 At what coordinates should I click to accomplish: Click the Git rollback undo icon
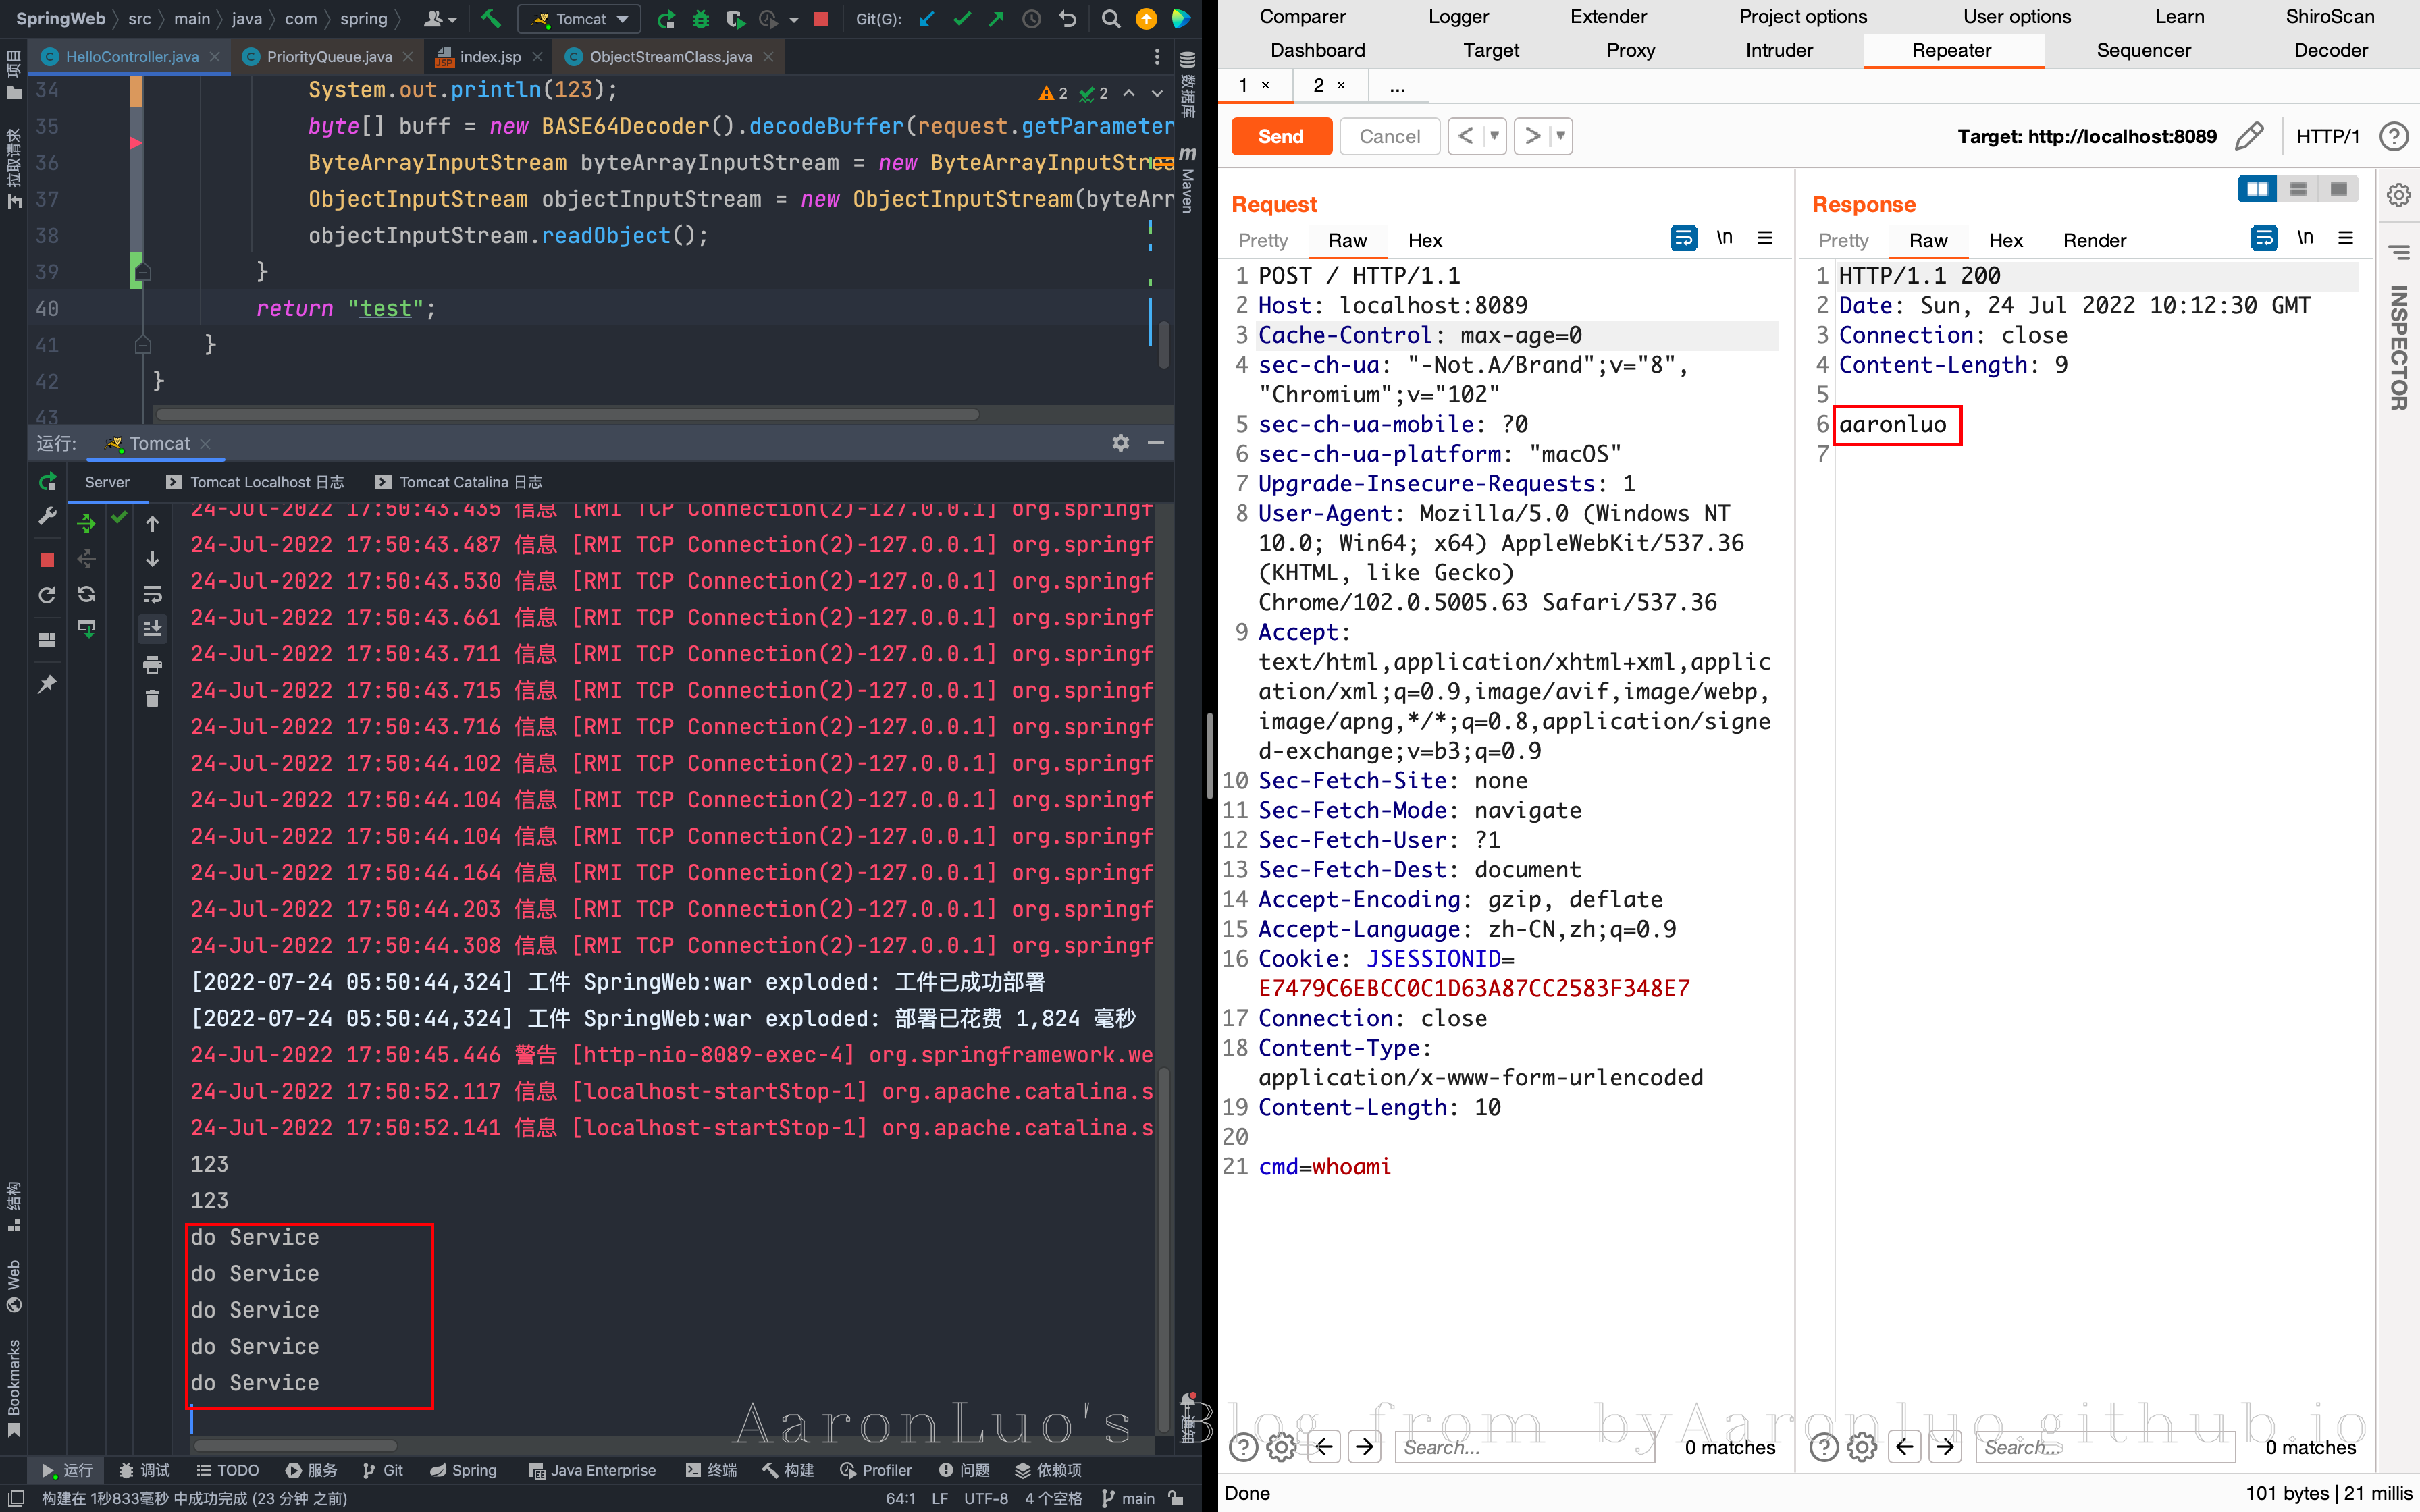(x=1067, y=19)
